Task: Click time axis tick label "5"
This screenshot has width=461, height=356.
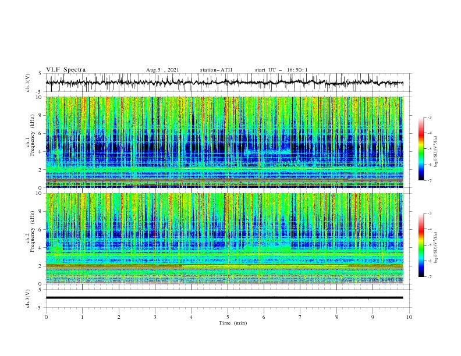Action: [x=228, y=317]
